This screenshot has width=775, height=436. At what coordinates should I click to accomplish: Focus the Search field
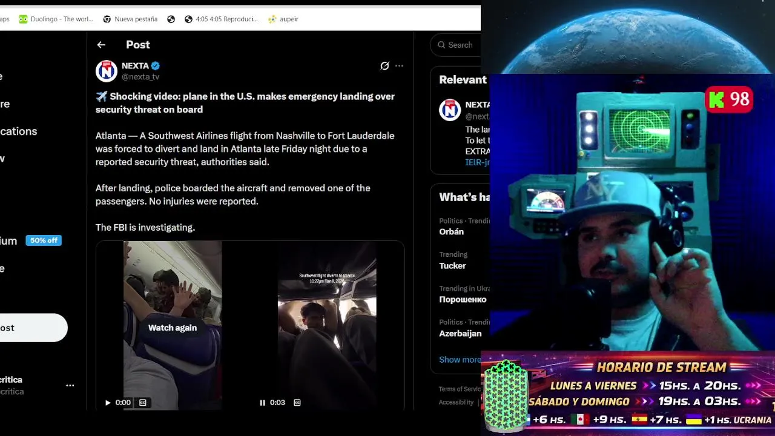coord(456,45)
